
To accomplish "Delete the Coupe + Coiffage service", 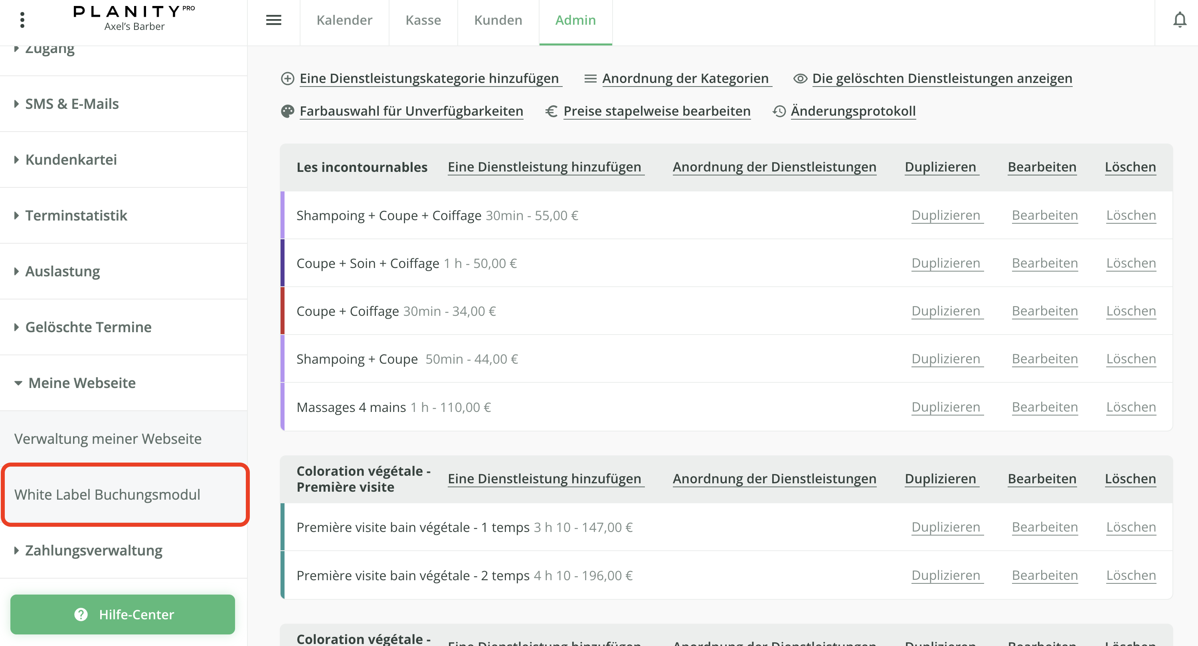I will click(x=1131, y=311).
